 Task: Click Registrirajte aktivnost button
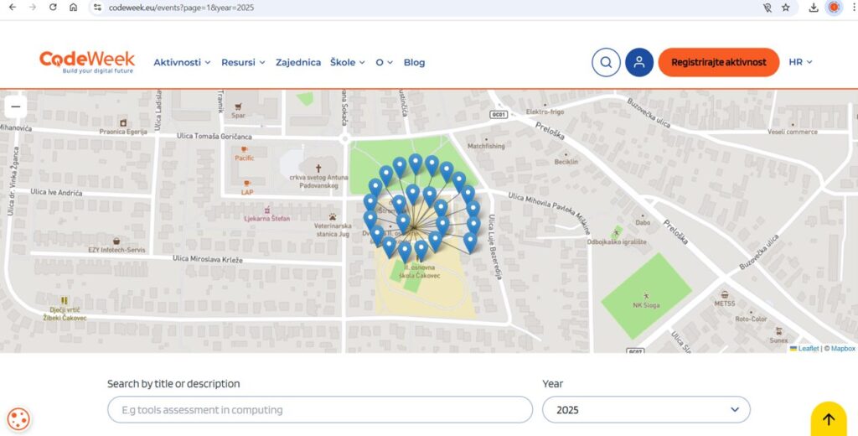(x=718, y=62)
